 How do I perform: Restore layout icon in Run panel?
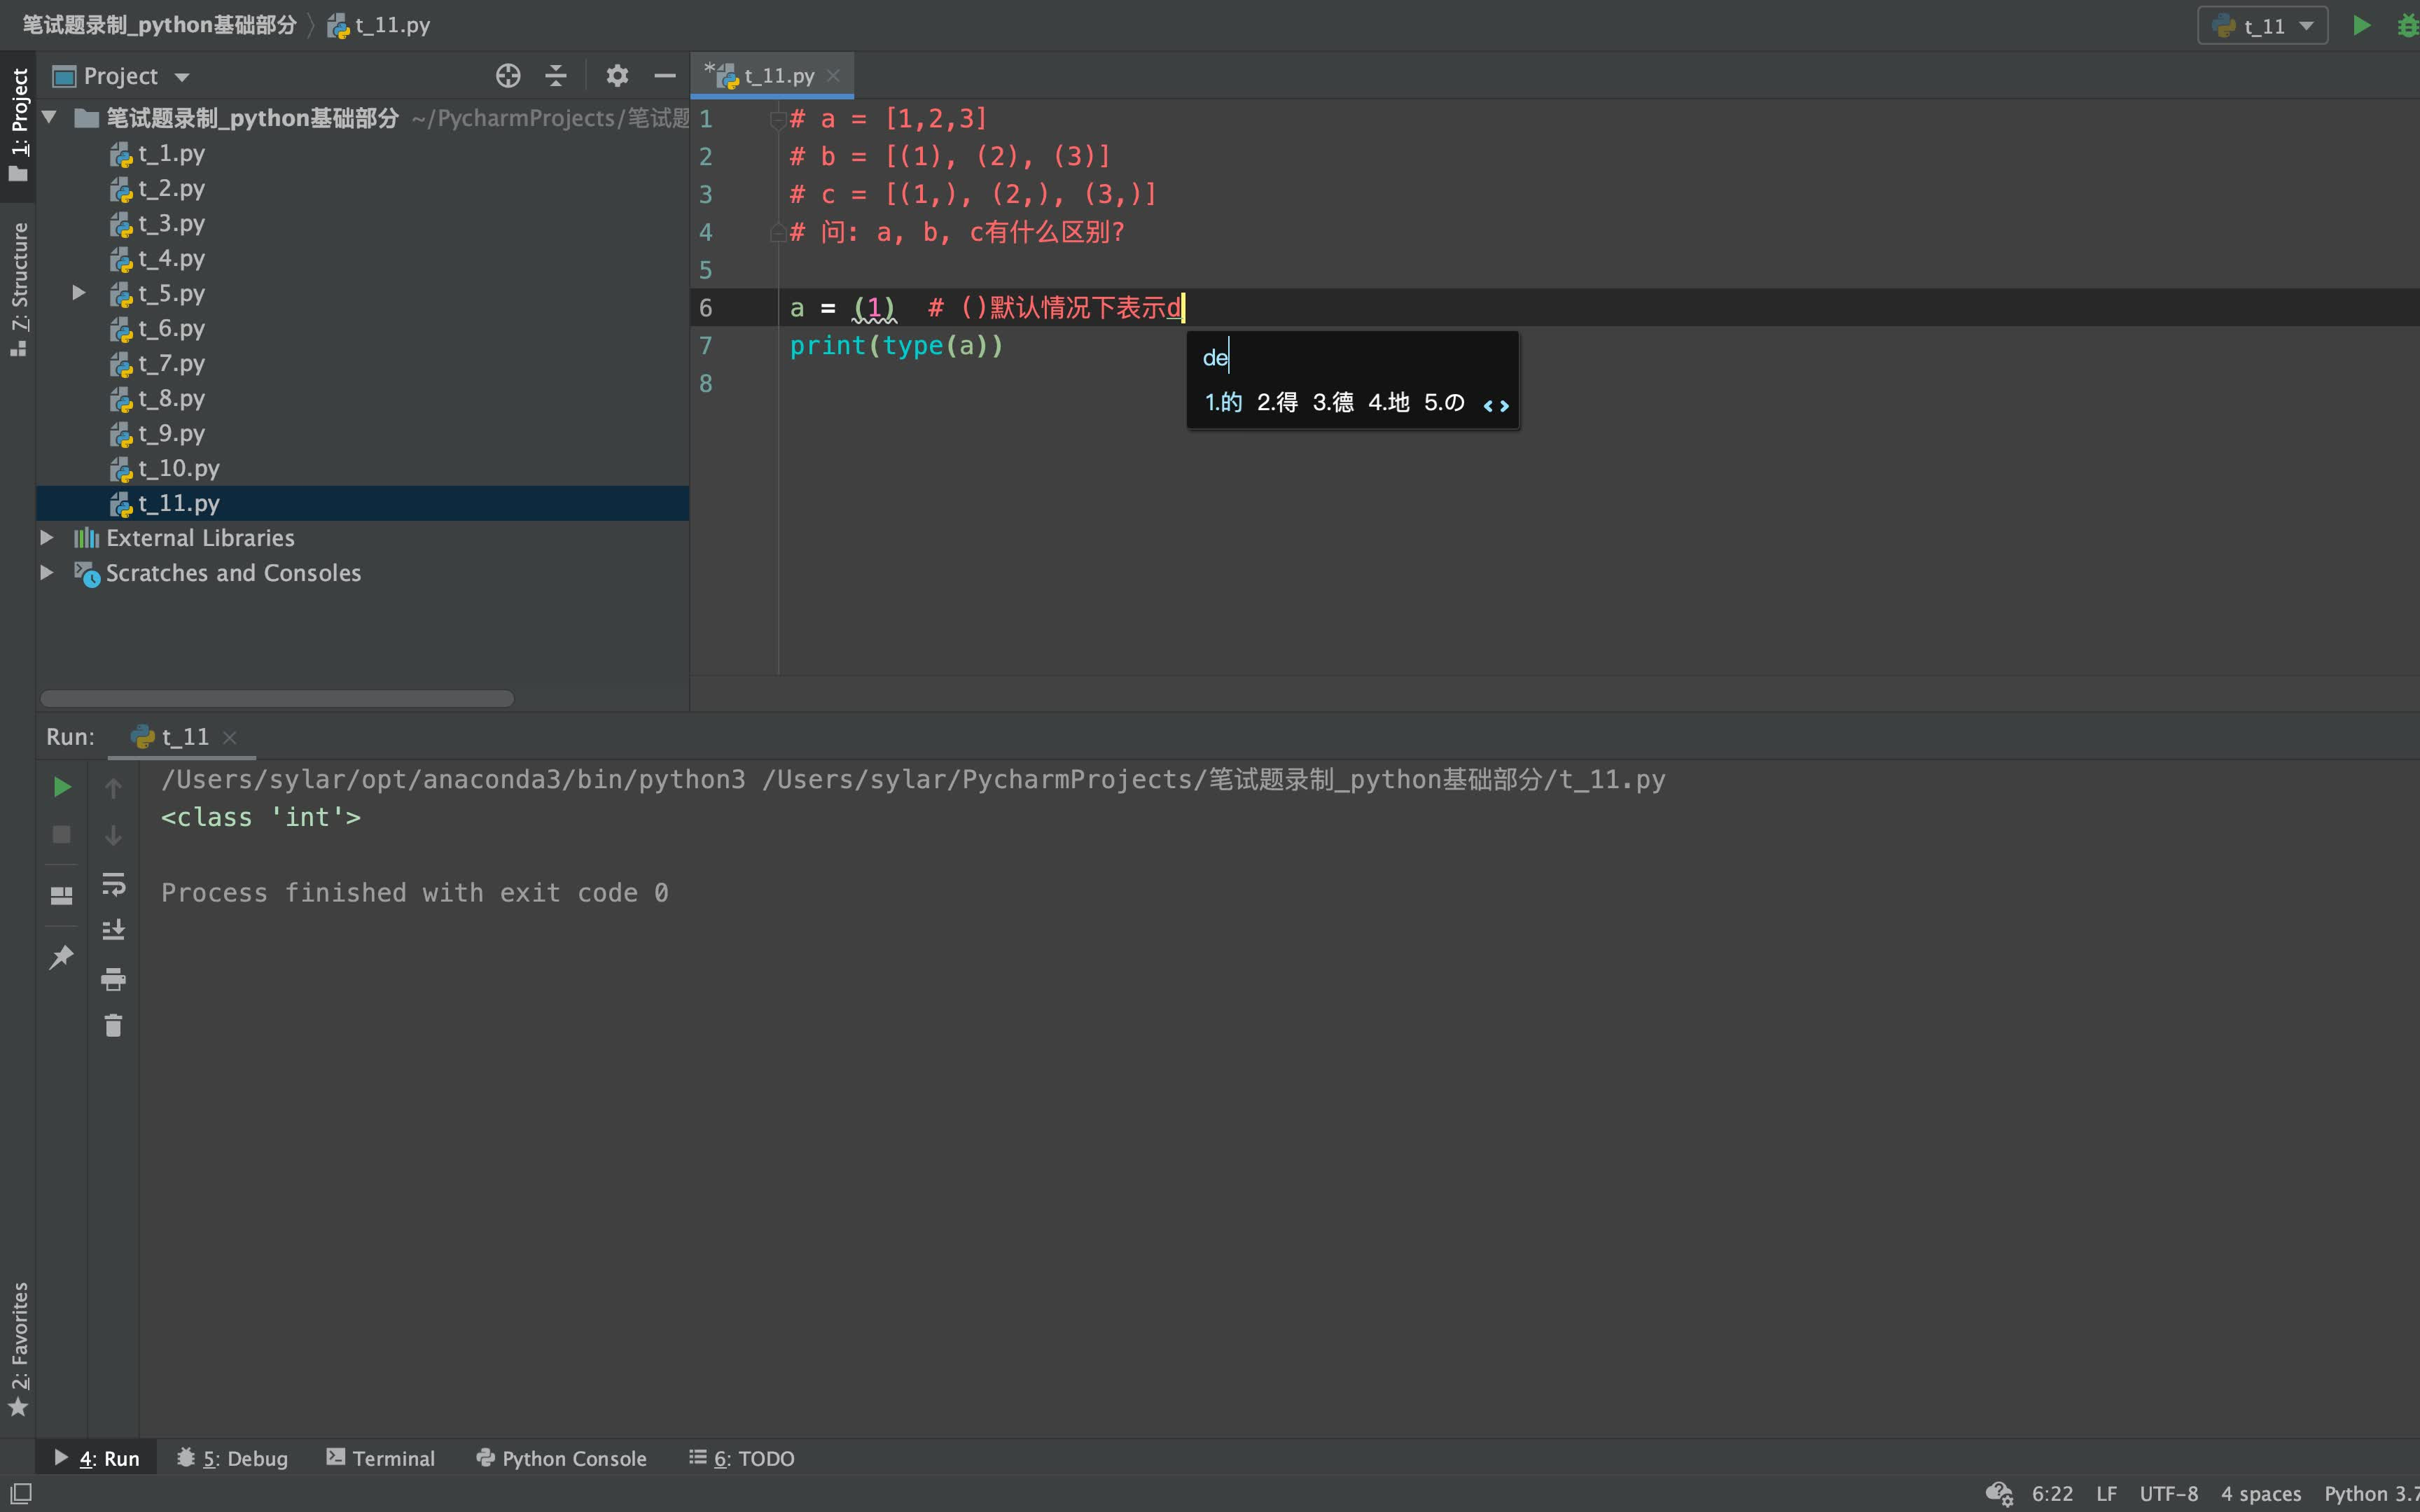(x=62, y=895)
